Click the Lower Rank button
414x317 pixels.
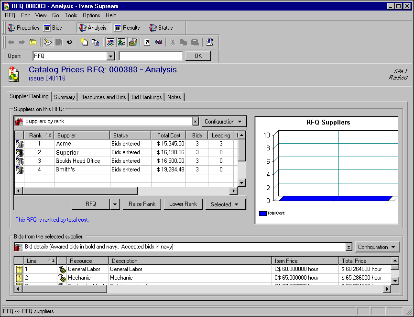(x=183, y=204)
